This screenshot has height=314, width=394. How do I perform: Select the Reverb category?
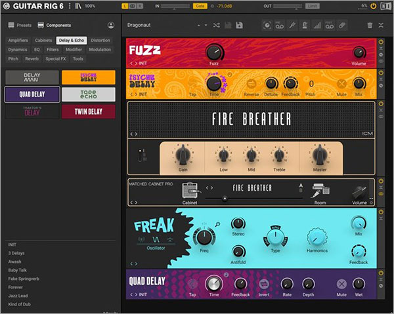point(32,59)
